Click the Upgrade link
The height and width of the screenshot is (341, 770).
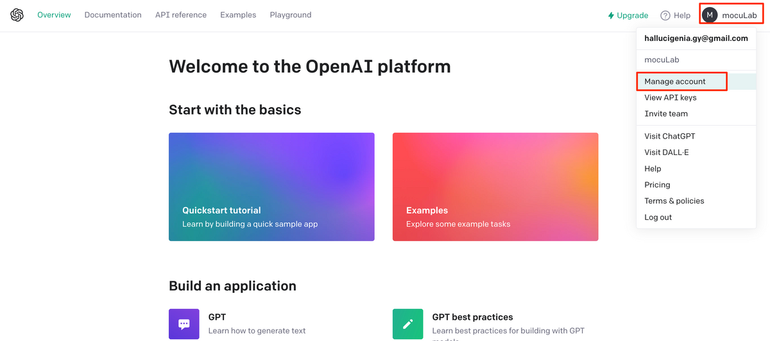628,15
